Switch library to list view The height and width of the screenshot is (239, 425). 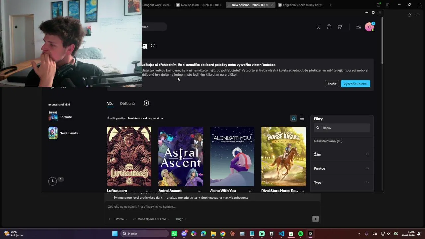302,118
